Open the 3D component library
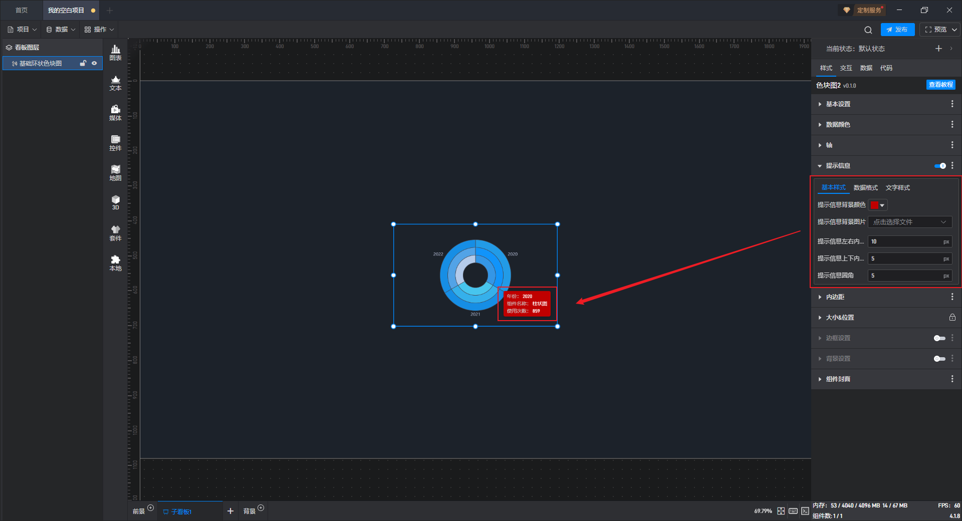Viewport: 962px width, 521px height. click(x=115, y=202)
